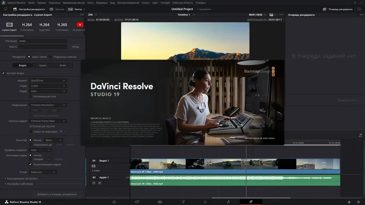Open the quality Макс. dropdown

pos(53,140)
